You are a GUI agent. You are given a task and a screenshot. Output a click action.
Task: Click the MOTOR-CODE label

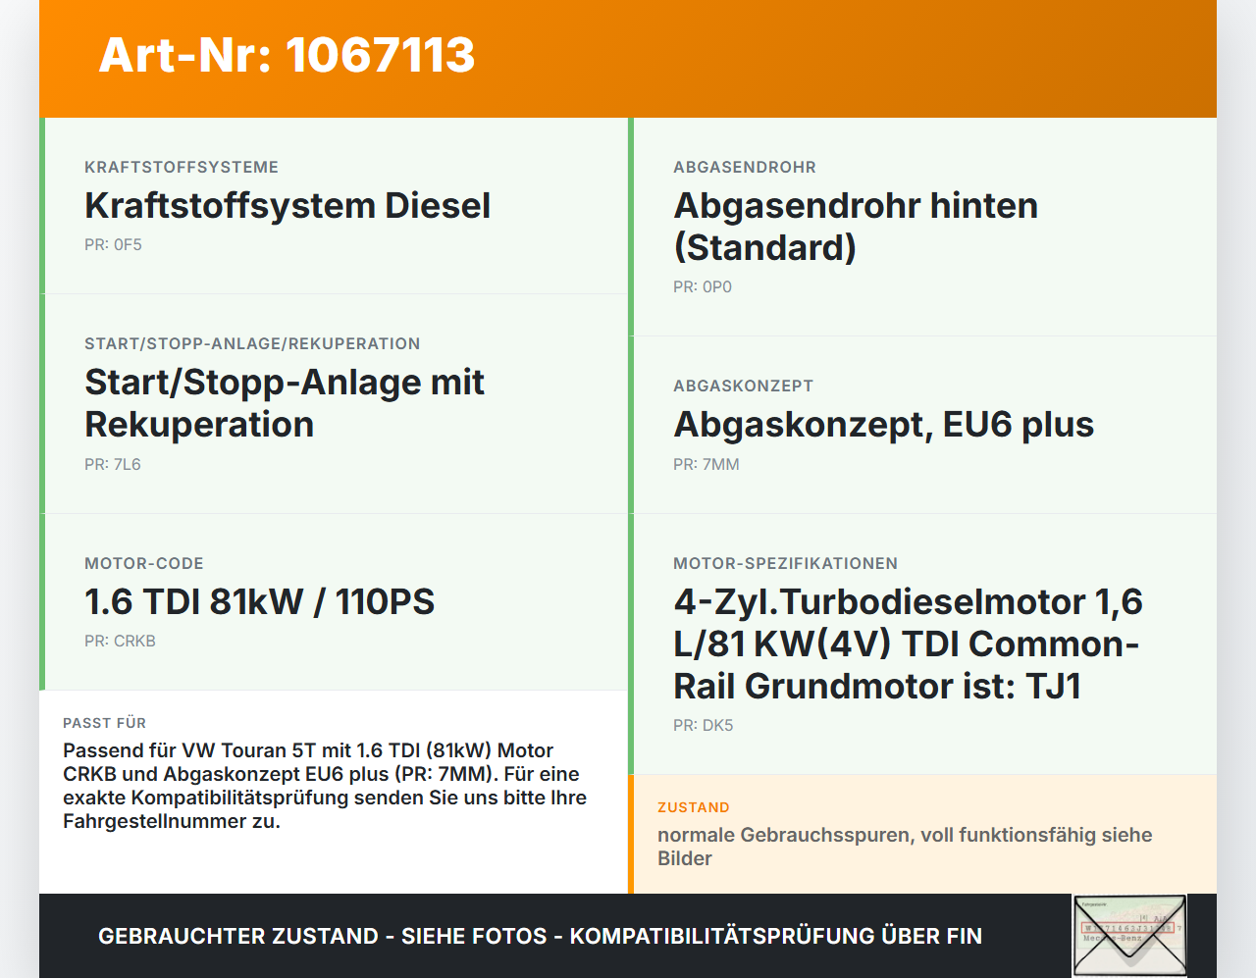[144, 564]
